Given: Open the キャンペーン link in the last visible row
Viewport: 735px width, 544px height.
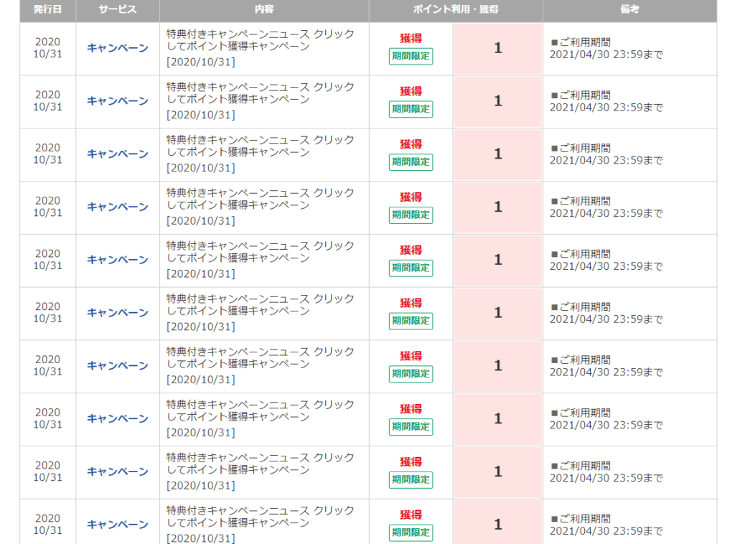Looking at the screenshot, I should tap(118, 525).
